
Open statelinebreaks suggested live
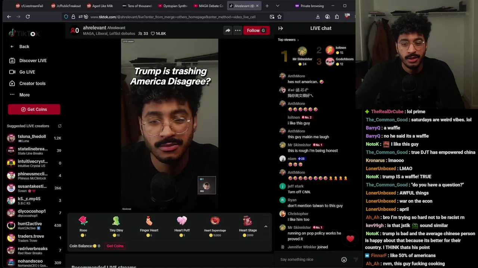coord(34,151)
